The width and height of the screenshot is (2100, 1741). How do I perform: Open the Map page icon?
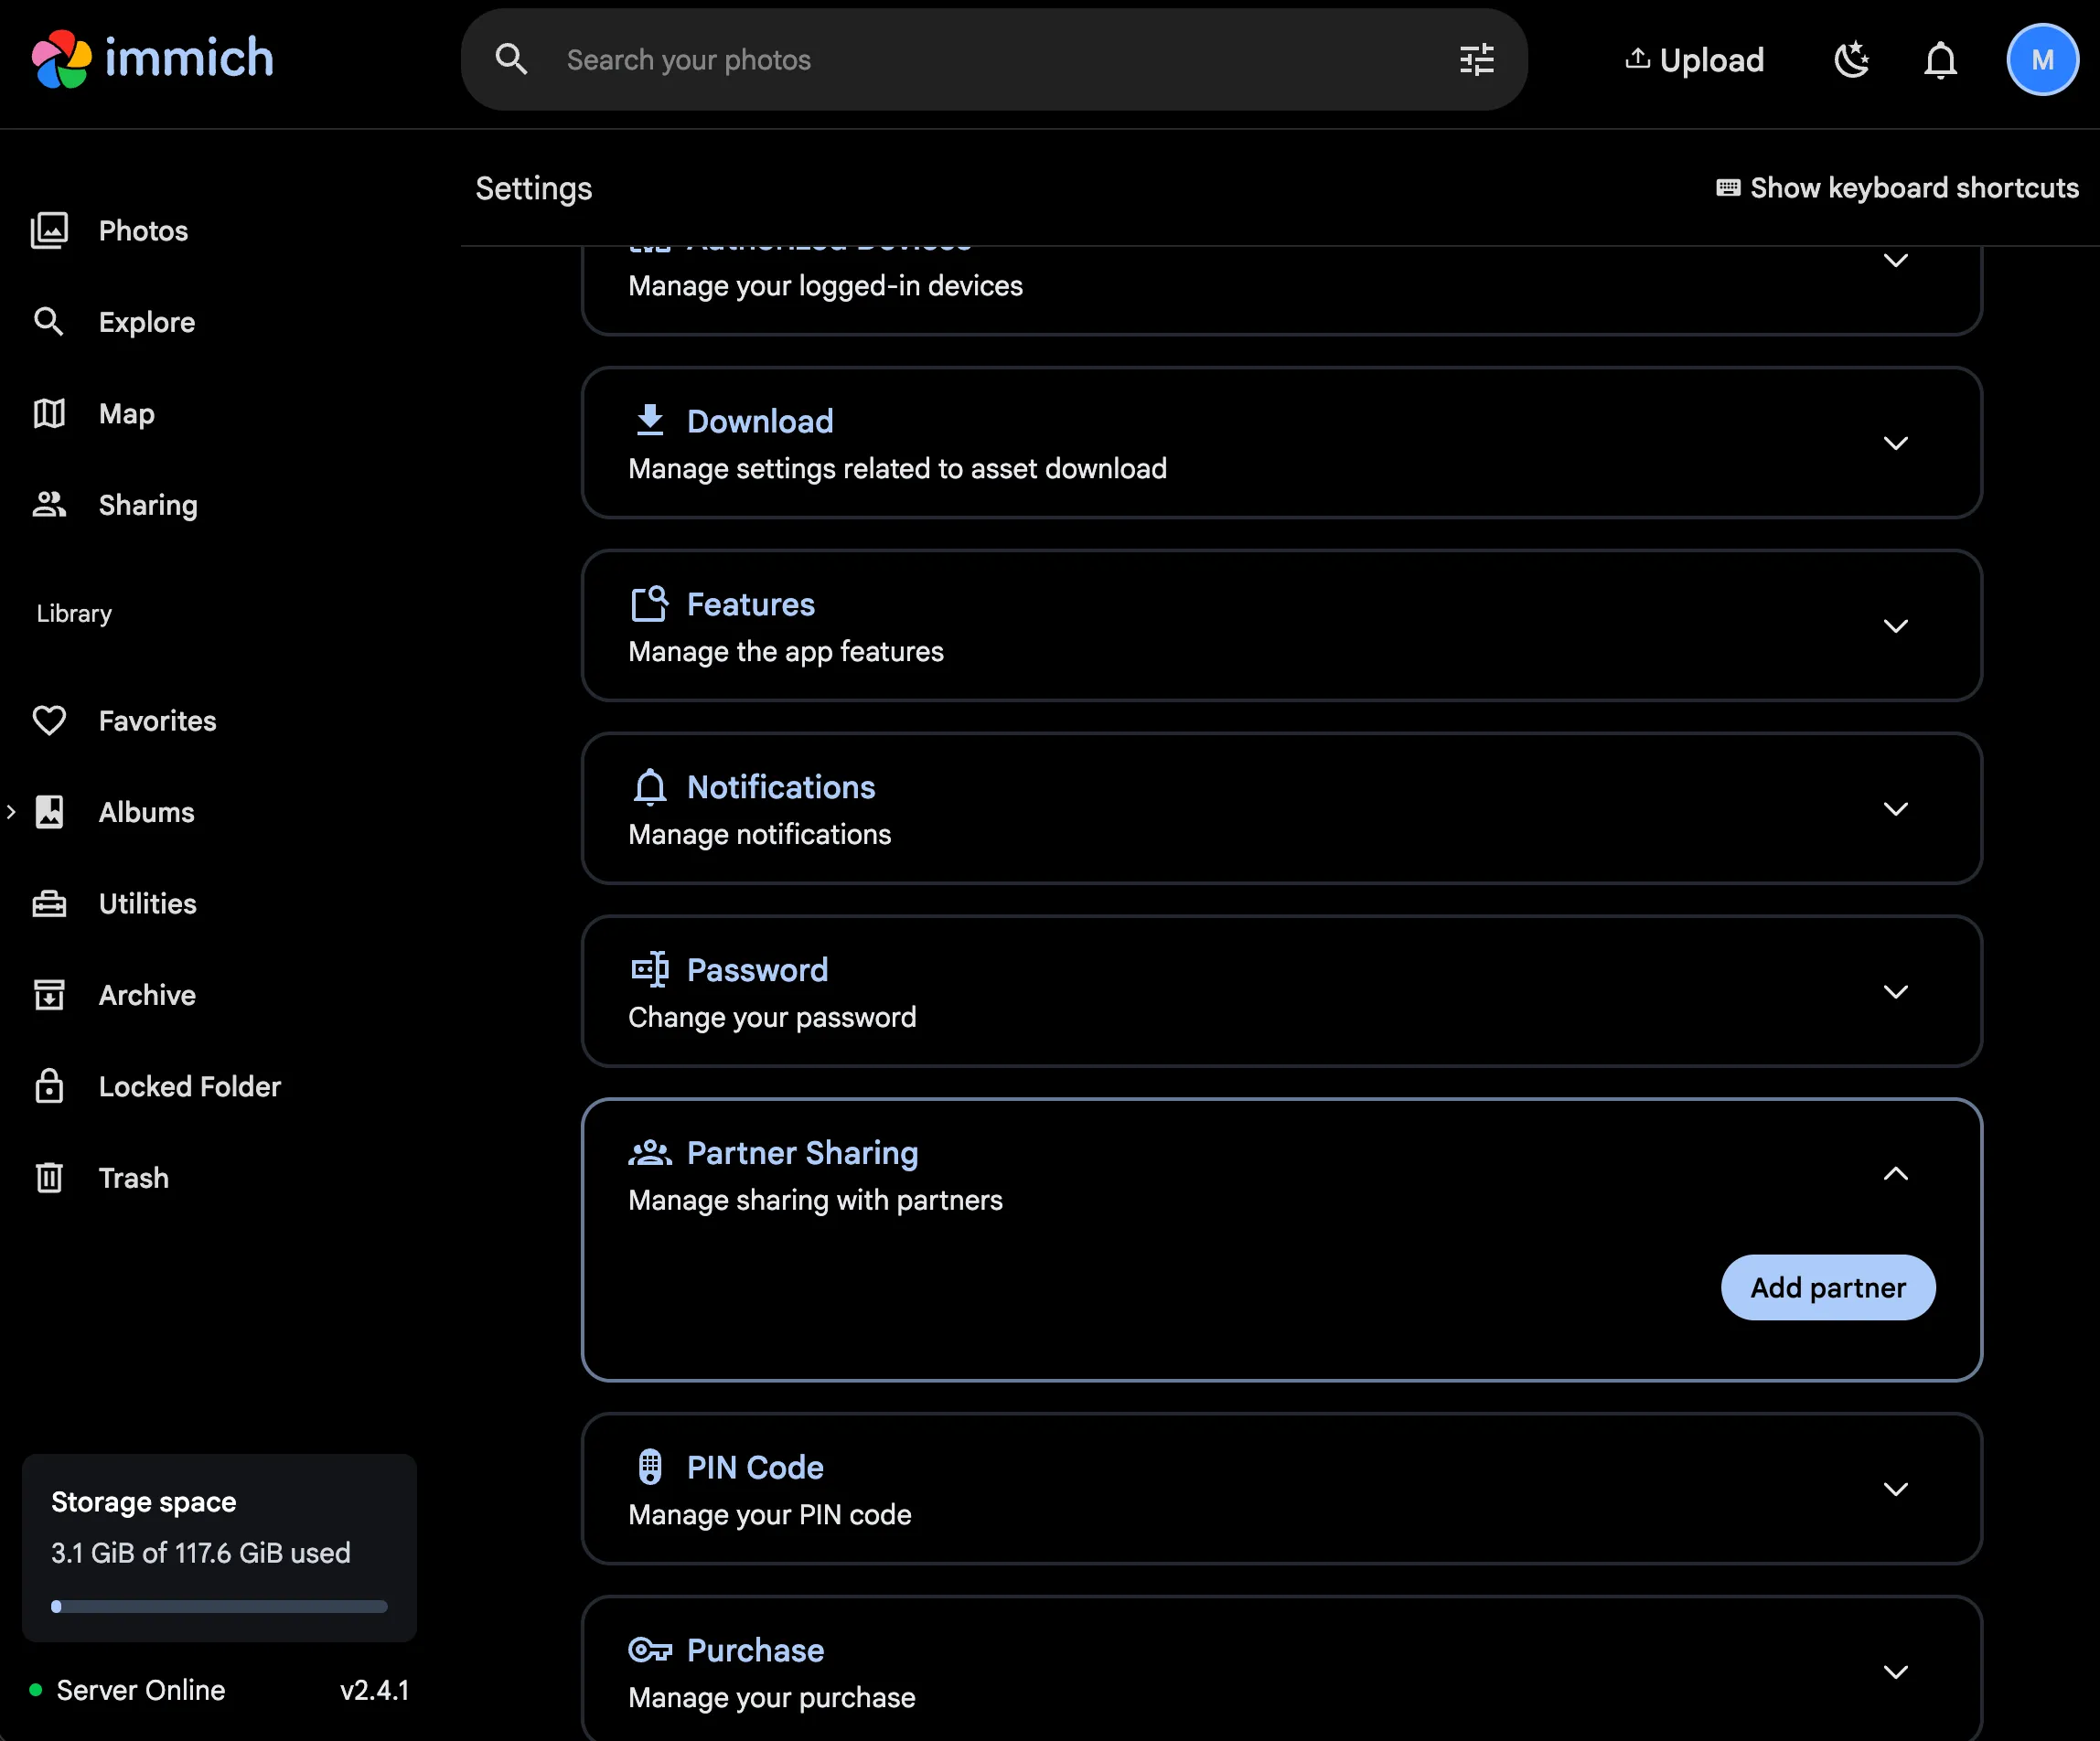(49, 414)
